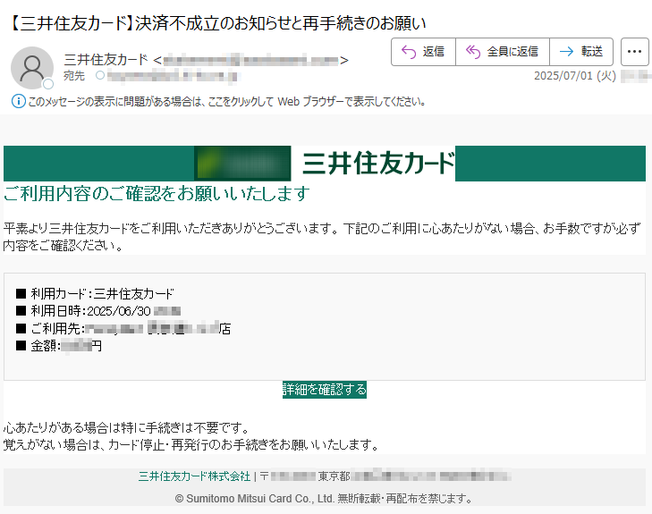Click the 返信 reply button
Viewport: 652px width, 514px height.
coord(423,52)
